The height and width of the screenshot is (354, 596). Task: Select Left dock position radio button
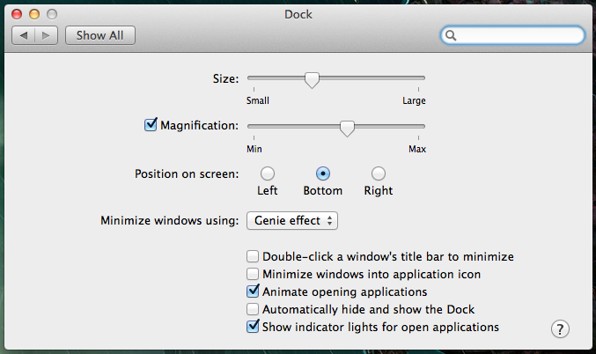pyautogui.click(x=268, y=173)
